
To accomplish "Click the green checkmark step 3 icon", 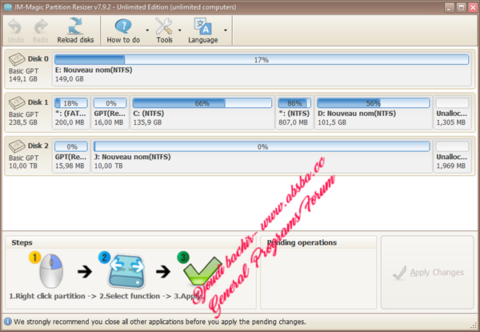I will click(202, 271).
